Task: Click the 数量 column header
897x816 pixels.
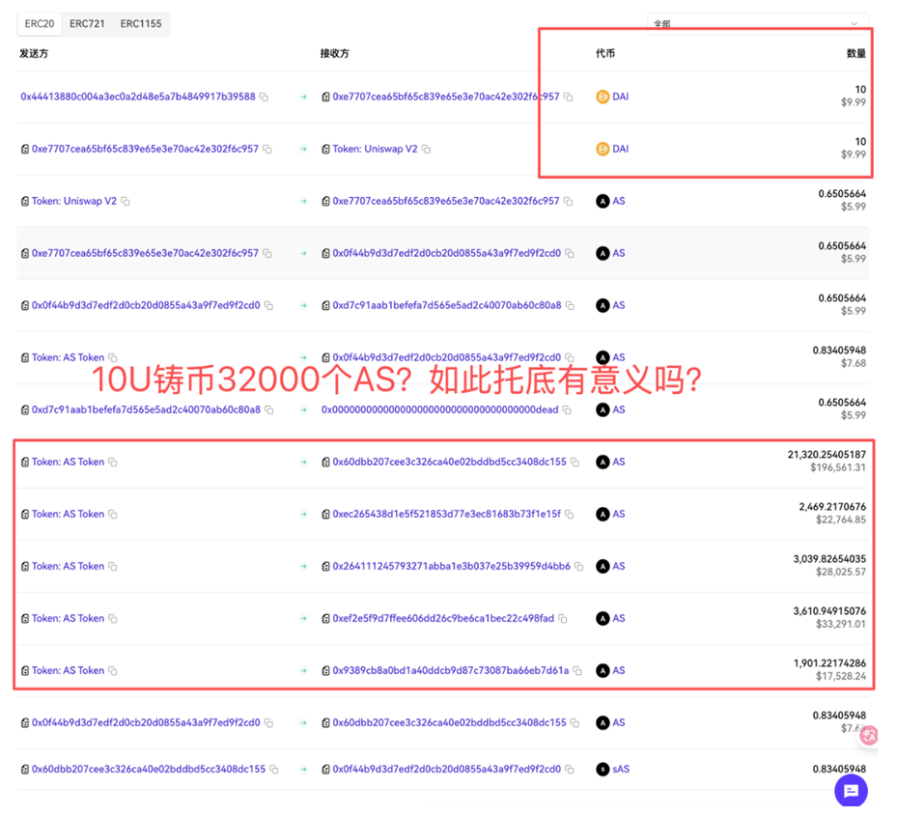Action: (855, 54)
